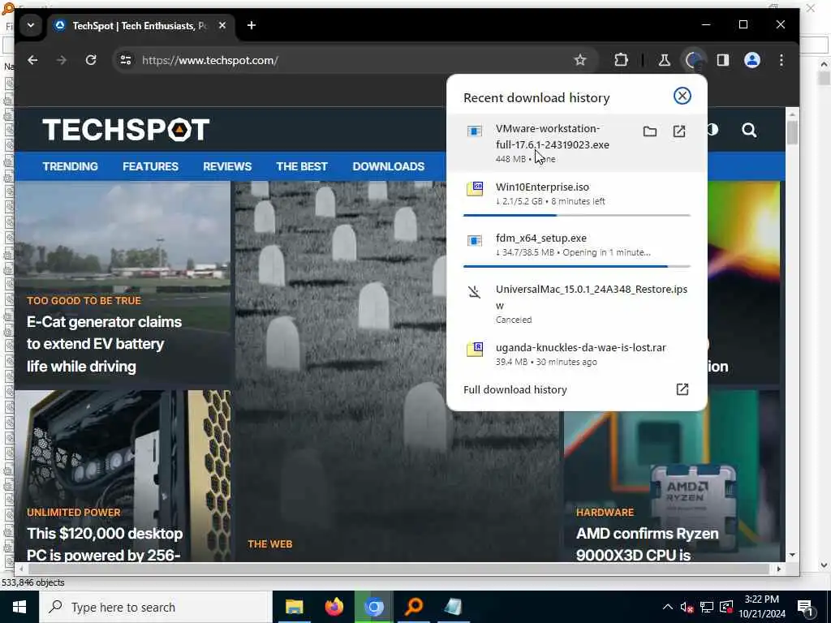Open FEATURES nav menu item
Screen dimensions: 831x623
[150, 166]
